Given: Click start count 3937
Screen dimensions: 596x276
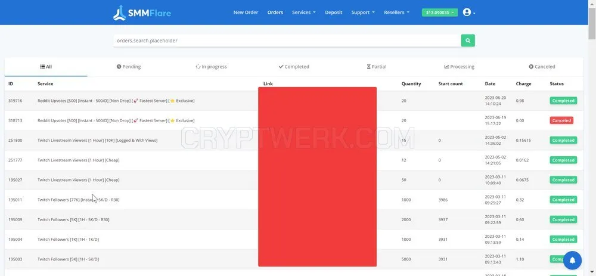Looking at the screenshot, I should point(443,219).
